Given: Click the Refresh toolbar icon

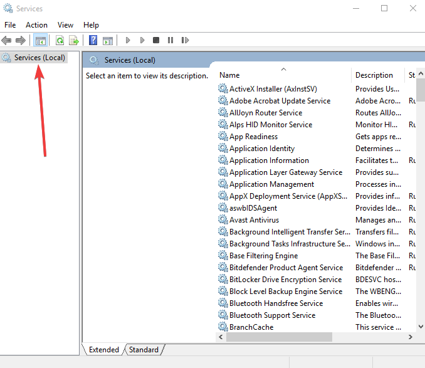Looking at the screenshot, I should click(60, 41).
